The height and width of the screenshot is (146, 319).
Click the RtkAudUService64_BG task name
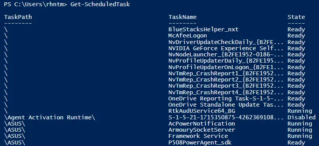[x=202, y=111]
